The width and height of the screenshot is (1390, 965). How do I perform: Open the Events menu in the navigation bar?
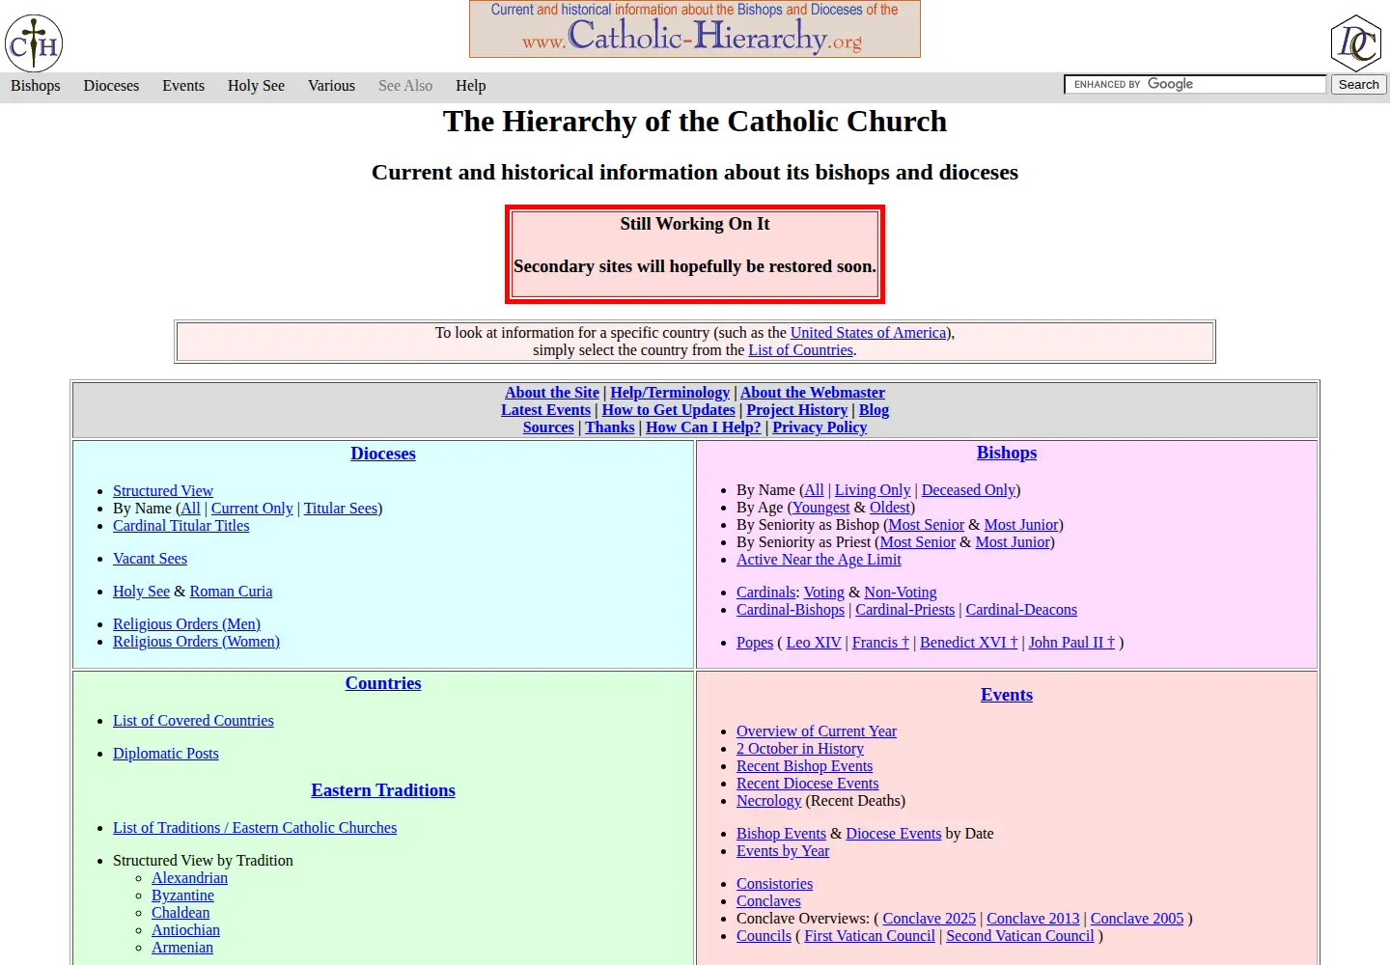(183, 86)
